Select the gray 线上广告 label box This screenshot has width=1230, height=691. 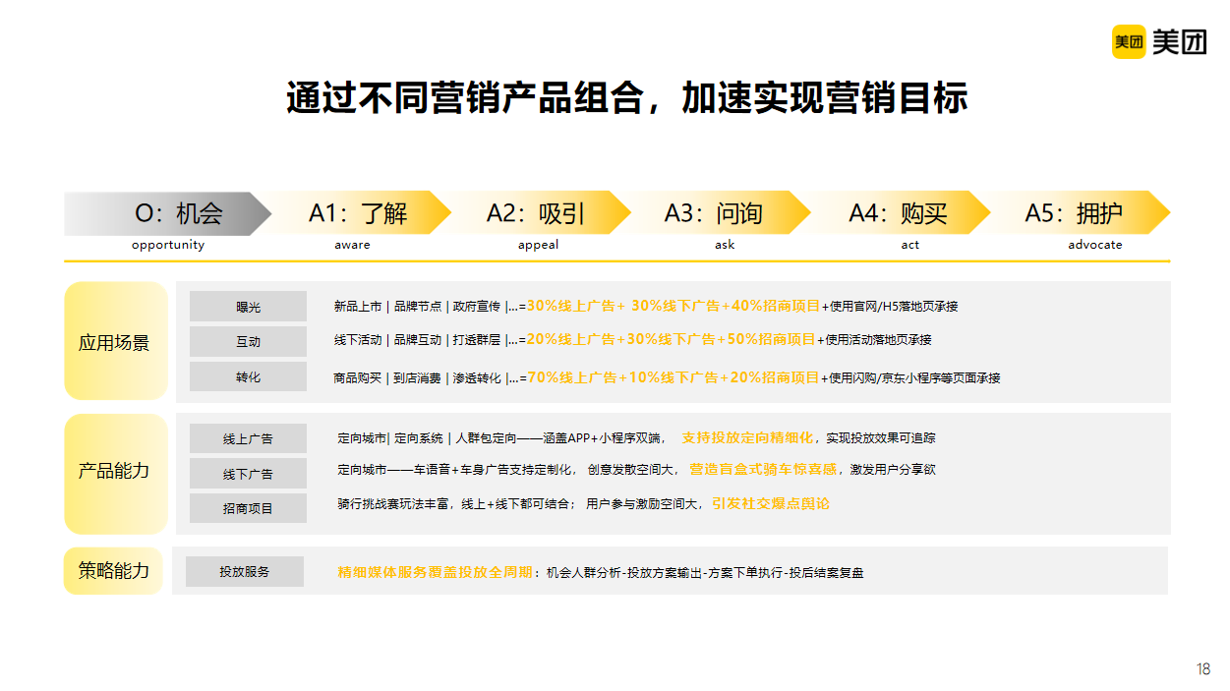pos(248,438)
